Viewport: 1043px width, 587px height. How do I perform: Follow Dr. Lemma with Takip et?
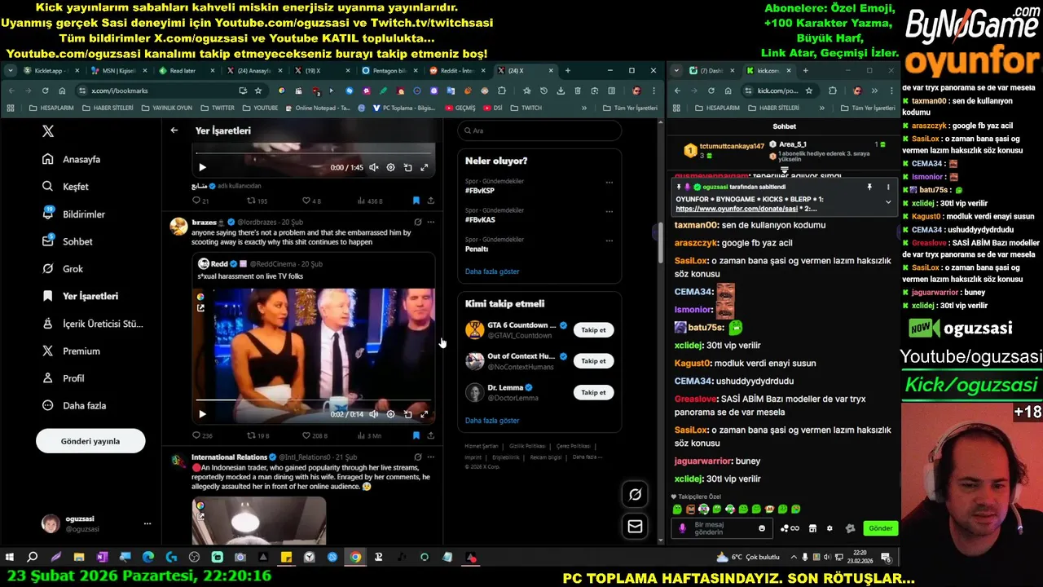click(x=593, y=392)
